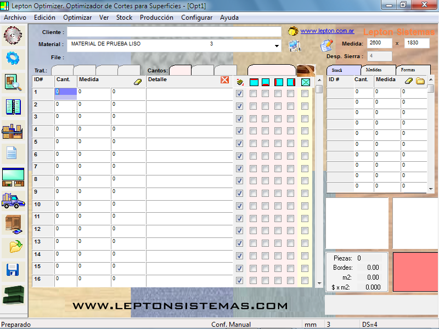Open the www.lepton.com.ar link
The width and height of the screenshot is (439, 329).
click(327, 31)
